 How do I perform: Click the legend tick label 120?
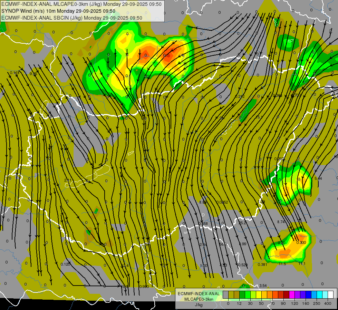(x=295, y=303)
